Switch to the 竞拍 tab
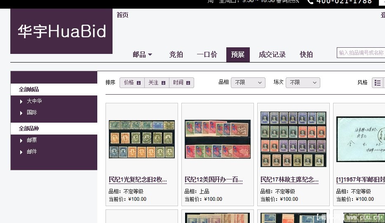Viewport: 385px width, 223px height. point(176,55)
